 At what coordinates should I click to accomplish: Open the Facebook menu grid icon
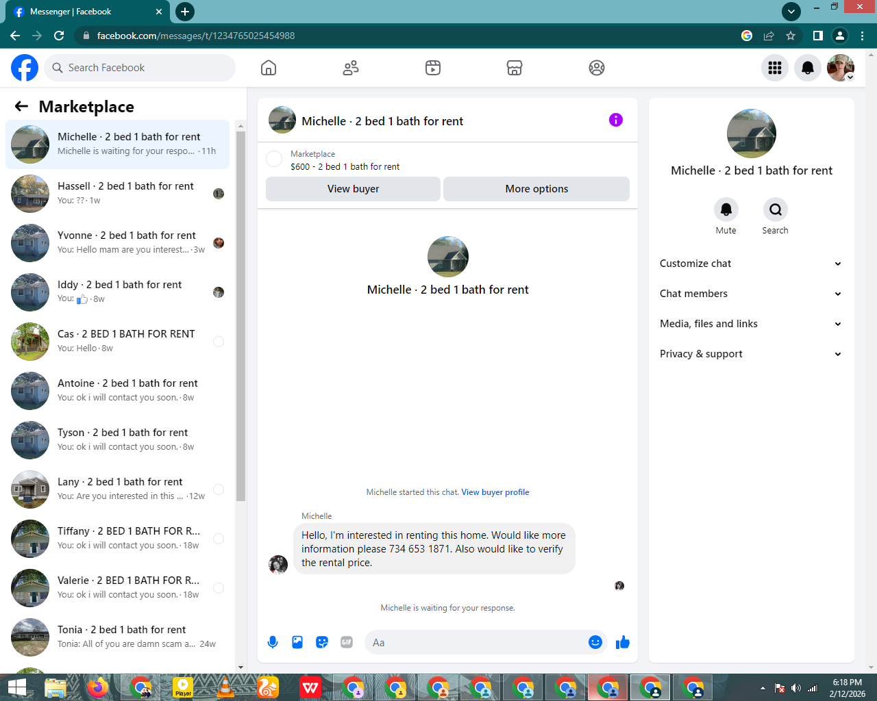click(775, 68)
